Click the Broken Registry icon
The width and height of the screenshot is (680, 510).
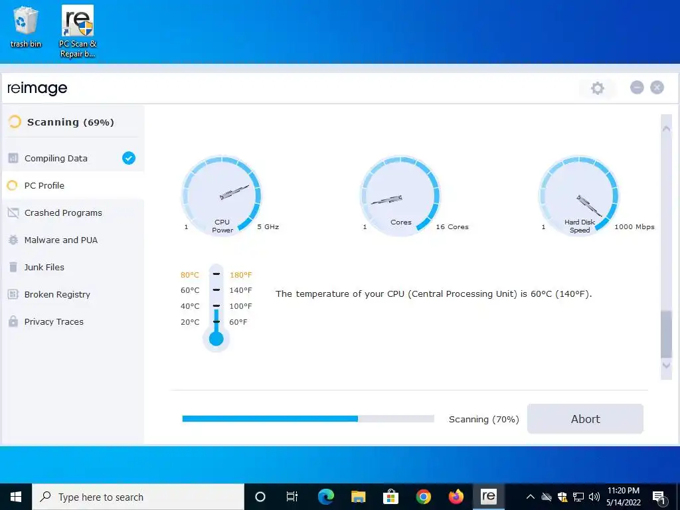[13, 294]
